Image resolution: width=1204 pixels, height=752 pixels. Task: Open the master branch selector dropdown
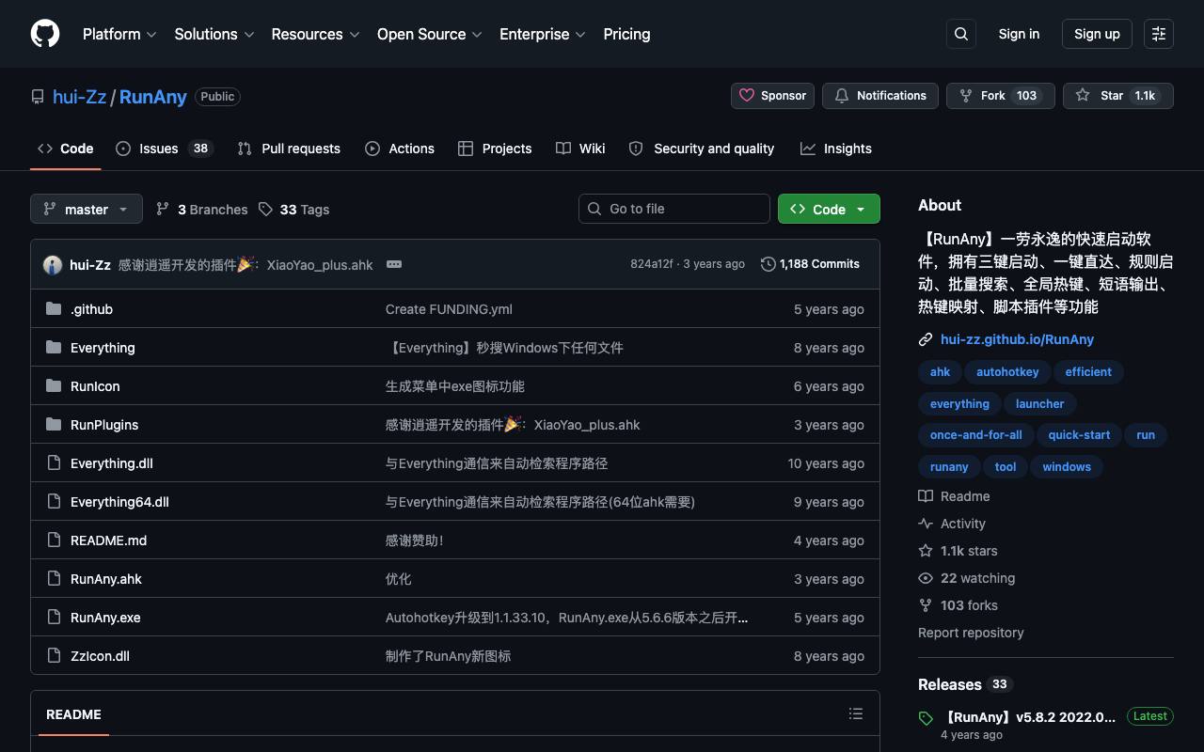click(87, 209)
